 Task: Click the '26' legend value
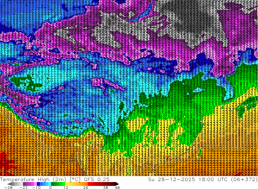click(86, 188)
